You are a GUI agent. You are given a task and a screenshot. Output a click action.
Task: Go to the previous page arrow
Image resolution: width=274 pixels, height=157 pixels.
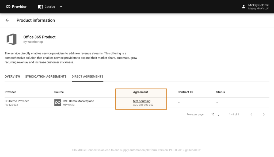coord(251,114)
